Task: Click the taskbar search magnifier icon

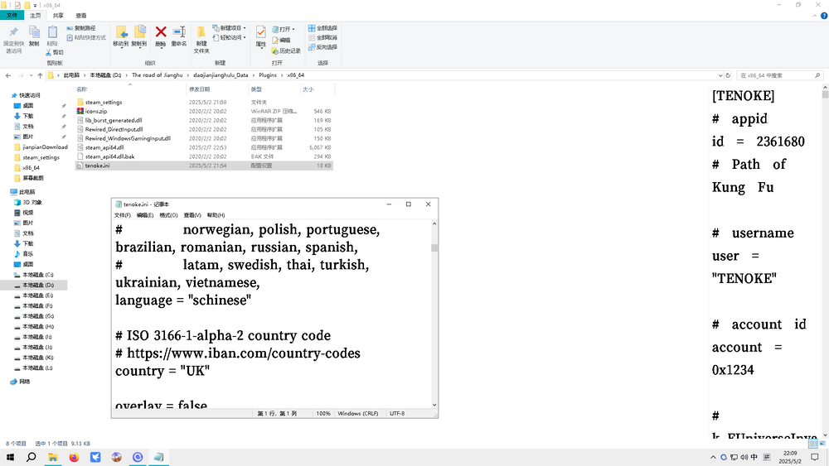Action: click(x=32, y=457)
